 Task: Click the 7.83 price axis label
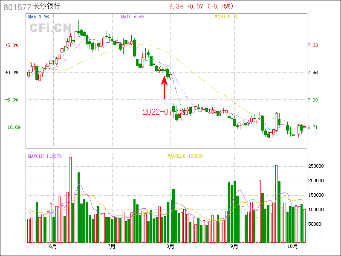313,45
